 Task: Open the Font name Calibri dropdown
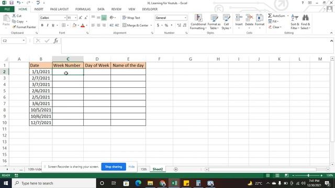pyautogui.click(x=65, y=18)
